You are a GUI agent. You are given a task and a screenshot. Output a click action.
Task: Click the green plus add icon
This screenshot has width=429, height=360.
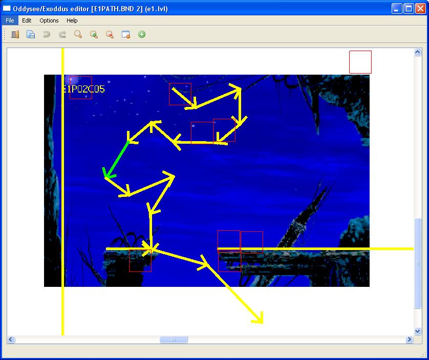[x=142, y=34]
